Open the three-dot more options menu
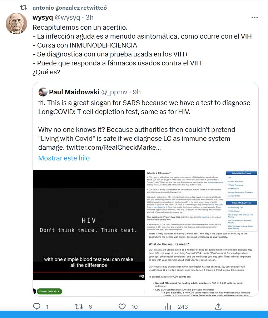The width and height of the screenshot is (268, 318). point(254,17)
